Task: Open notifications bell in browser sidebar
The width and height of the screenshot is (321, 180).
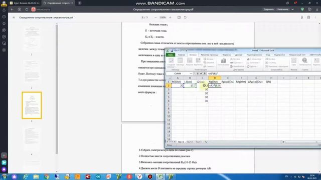Action: click(x=4, y=10)
